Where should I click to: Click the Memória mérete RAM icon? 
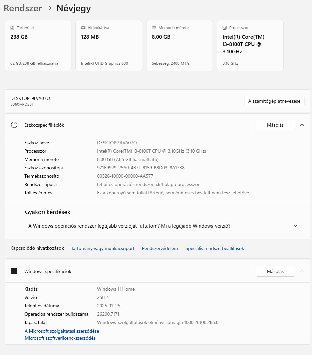coord(154,27)
